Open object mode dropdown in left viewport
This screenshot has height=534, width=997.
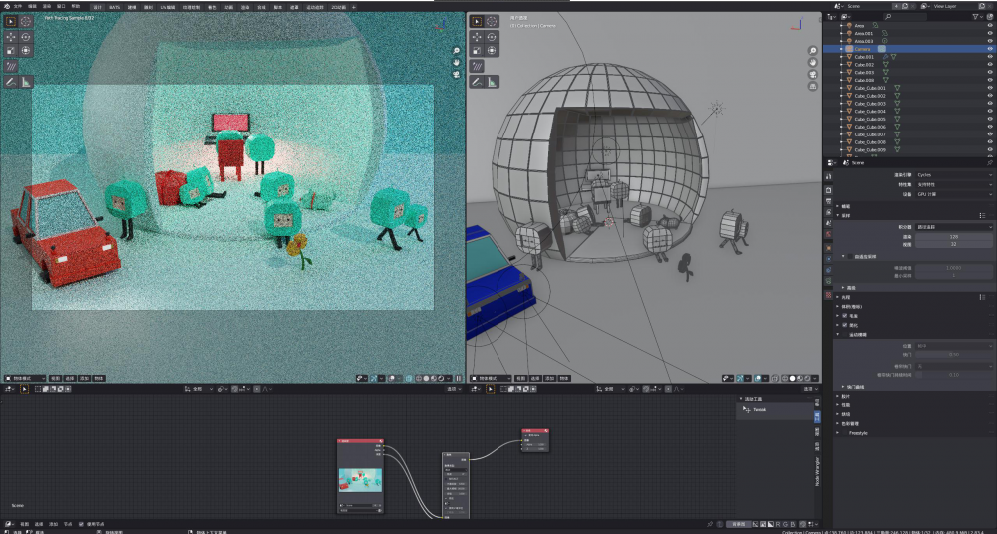click(x=25, y=378)
